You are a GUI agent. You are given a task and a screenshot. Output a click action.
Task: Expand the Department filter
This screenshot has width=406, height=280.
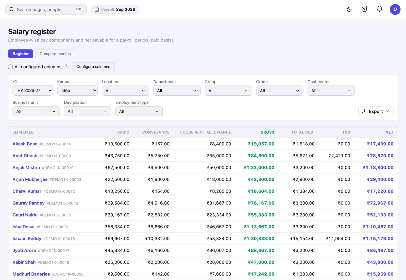click(x=177, y=91)
